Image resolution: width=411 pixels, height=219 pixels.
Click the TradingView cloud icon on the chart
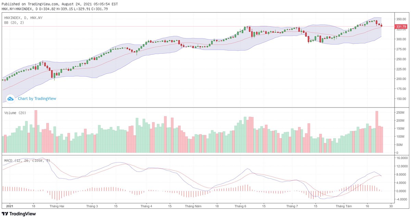click(x=10, y=99)
